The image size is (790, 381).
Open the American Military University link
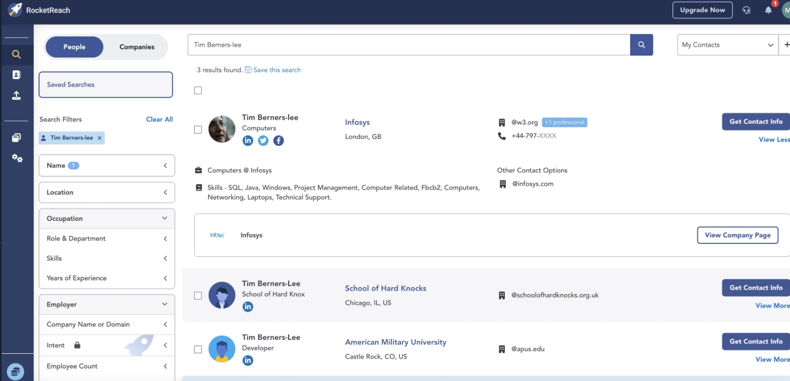click(x=396, y=342)
